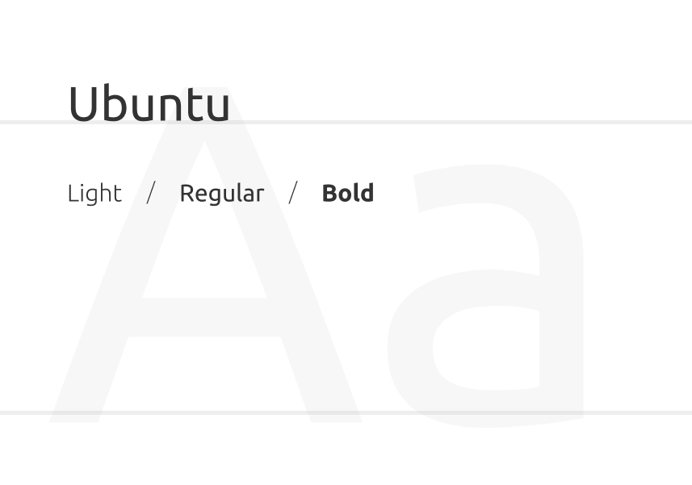Click the capital B in Bold
Viewport: 692px width, 485px height.
pos(329,193)
